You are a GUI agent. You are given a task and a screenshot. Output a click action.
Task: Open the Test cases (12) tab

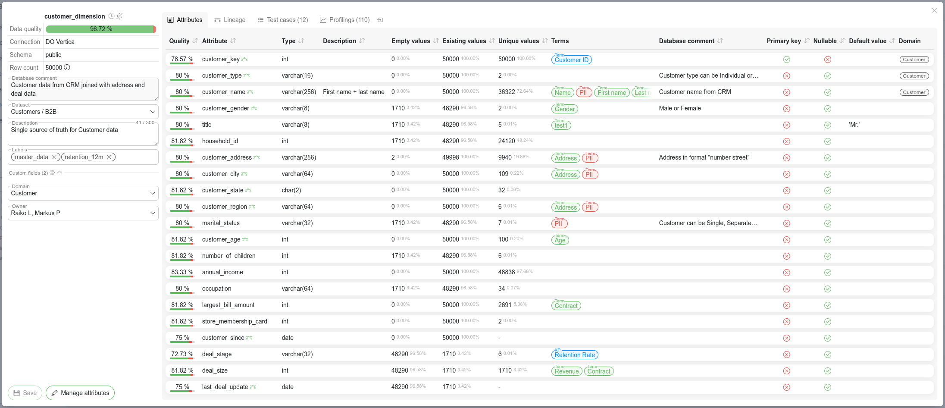click(x=283, y=20)
